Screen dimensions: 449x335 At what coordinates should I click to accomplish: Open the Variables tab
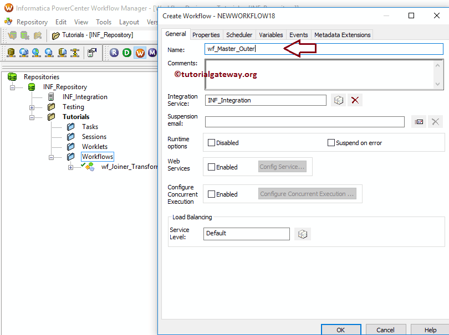click(271, 35)
